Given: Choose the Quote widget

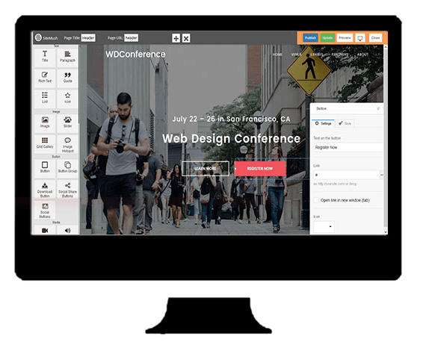Looking at the screenshot, I should tap(67, 78).
